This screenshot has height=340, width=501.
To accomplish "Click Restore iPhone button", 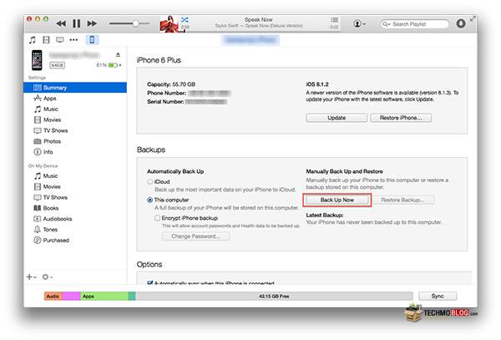I will tap(401, 118).
